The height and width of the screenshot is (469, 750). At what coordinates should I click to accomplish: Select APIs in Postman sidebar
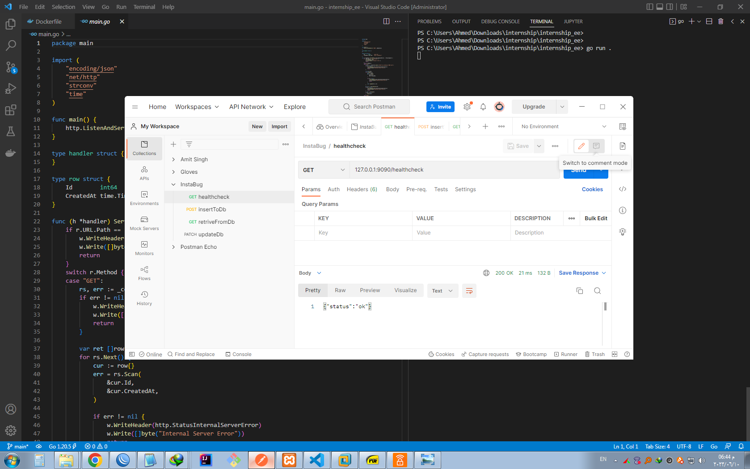[x=144, y=173]
